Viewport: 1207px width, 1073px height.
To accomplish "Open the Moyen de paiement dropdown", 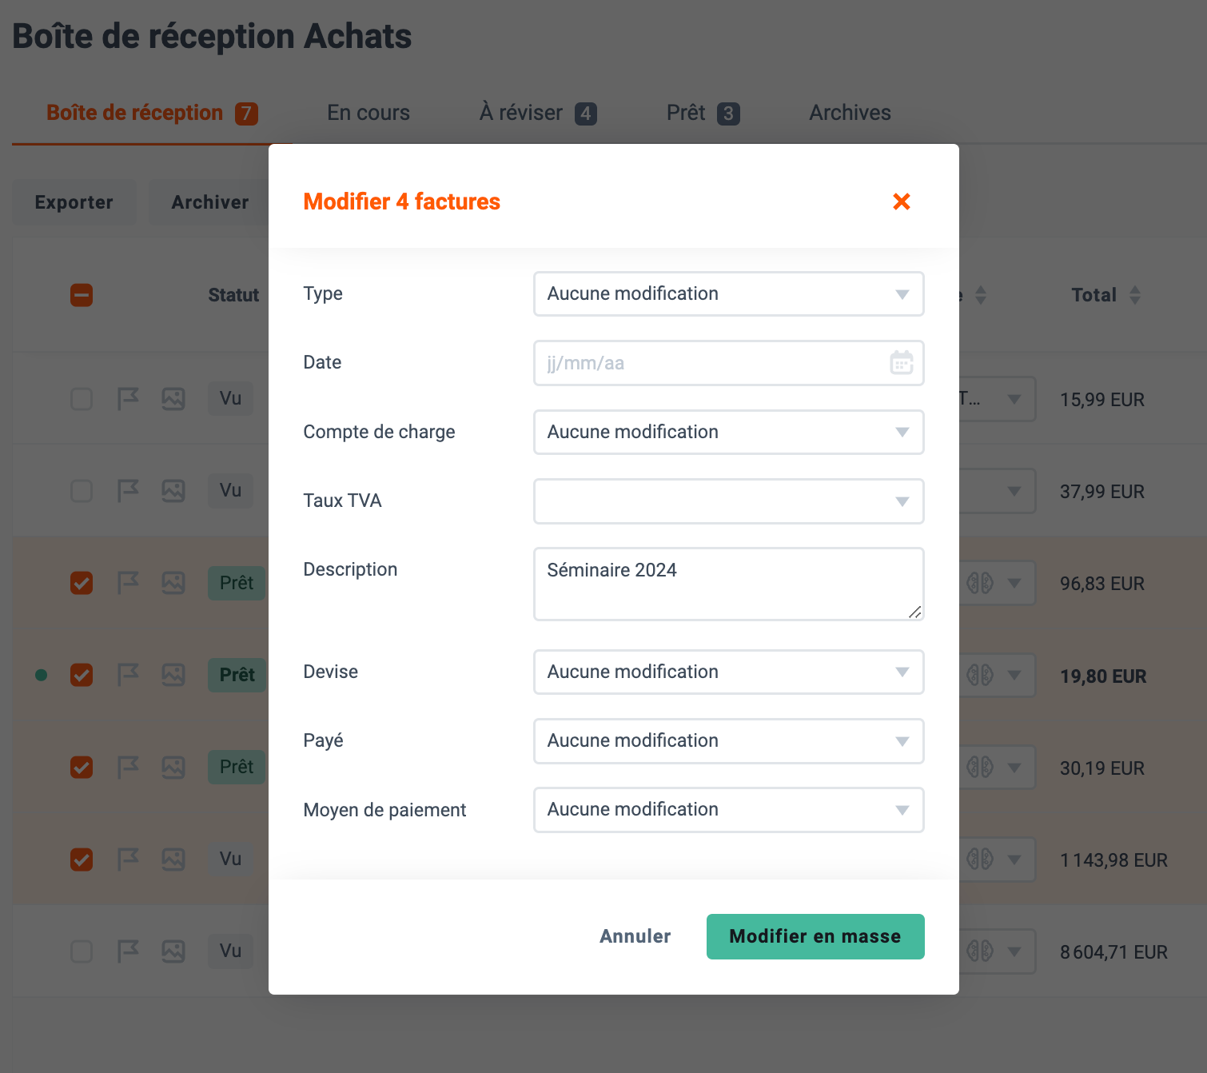I will point(729,809).
